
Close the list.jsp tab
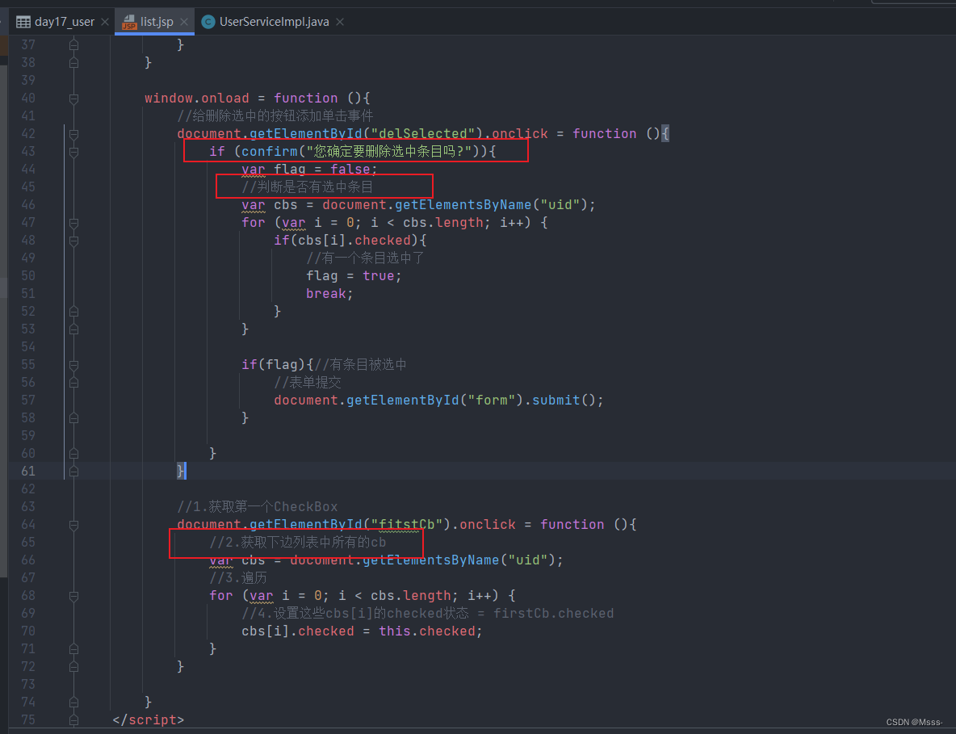184,22
